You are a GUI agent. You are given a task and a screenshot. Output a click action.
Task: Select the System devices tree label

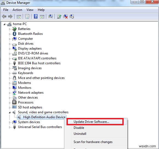[29, 122]
